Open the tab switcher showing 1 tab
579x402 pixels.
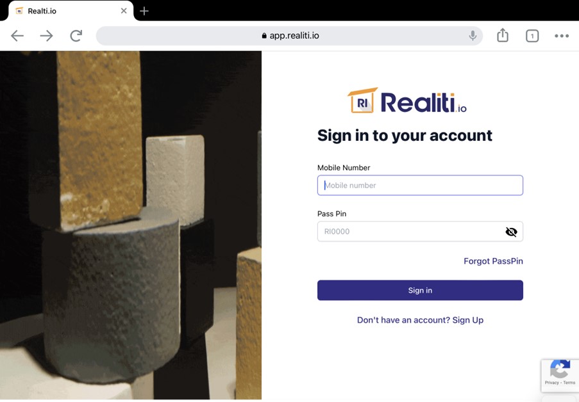tap(532, 36)
